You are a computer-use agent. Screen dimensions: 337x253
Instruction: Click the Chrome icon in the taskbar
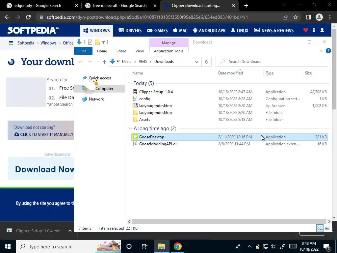click(x=177, y=246)
